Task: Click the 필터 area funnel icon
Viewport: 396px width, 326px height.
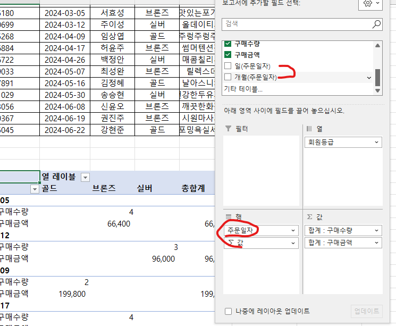Action: point(229,129)
